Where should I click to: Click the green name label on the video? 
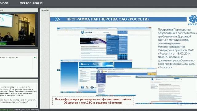[3, 44]
